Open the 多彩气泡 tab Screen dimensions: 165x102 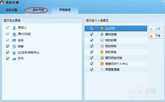[x=38, y=10]
